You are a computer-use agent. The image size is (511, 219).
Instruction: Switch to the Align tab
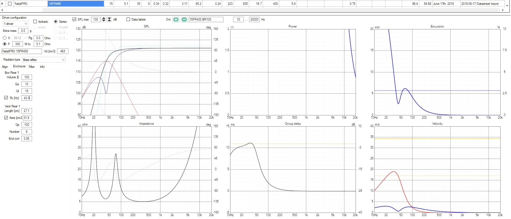(5, 67)
